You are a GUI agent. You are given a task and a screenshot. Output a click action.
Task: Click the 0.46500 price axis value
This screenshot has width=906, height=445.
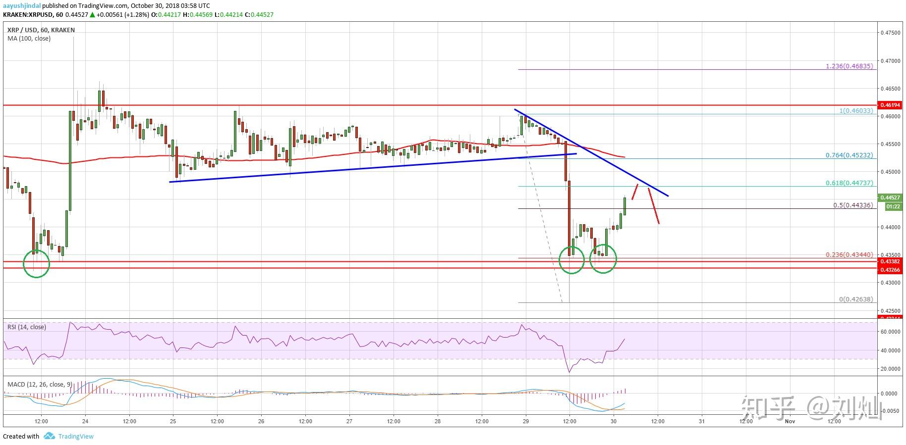(890, 89)
